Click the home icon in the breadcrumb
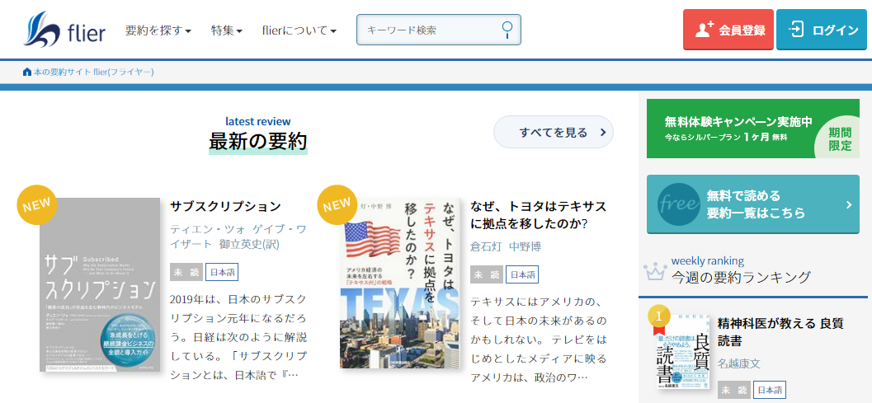Screen dimensions: 872x403 26,73
